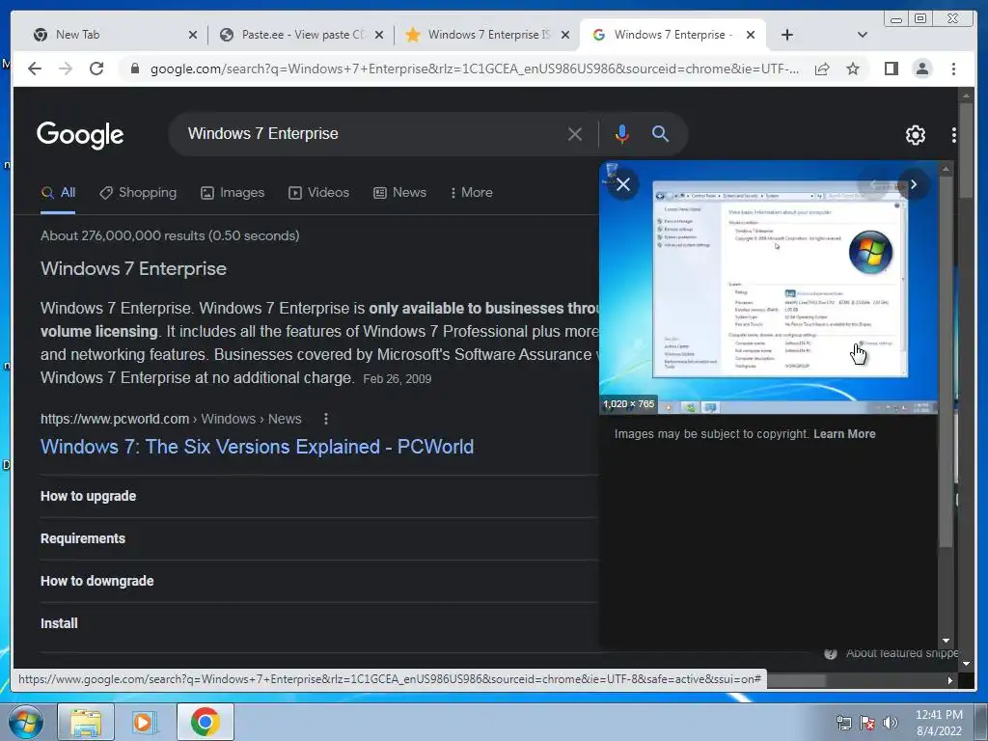
Task: Go back using the browser back arrow
Action: point(35,69)
